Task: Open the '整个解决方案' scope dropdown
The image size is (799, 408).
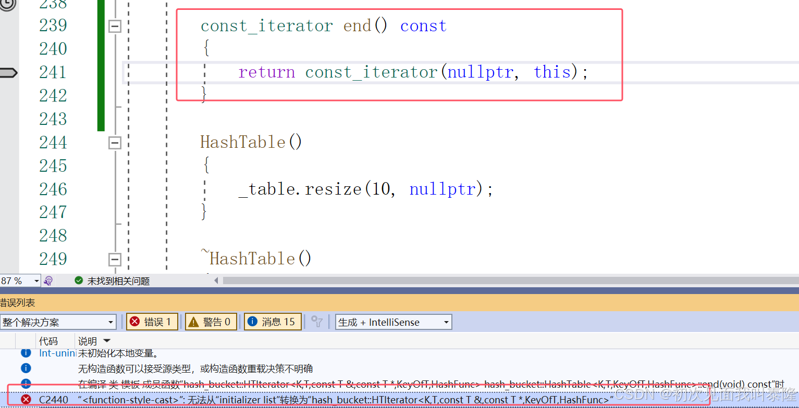Action: pyautogui.click(x=110, y=322)
